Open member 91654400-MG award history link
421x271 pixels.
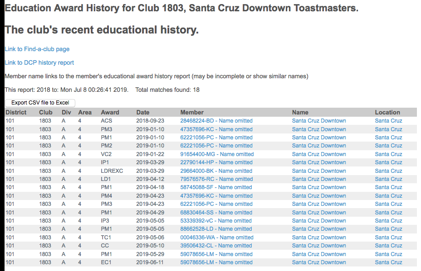[x=217, y=154]
